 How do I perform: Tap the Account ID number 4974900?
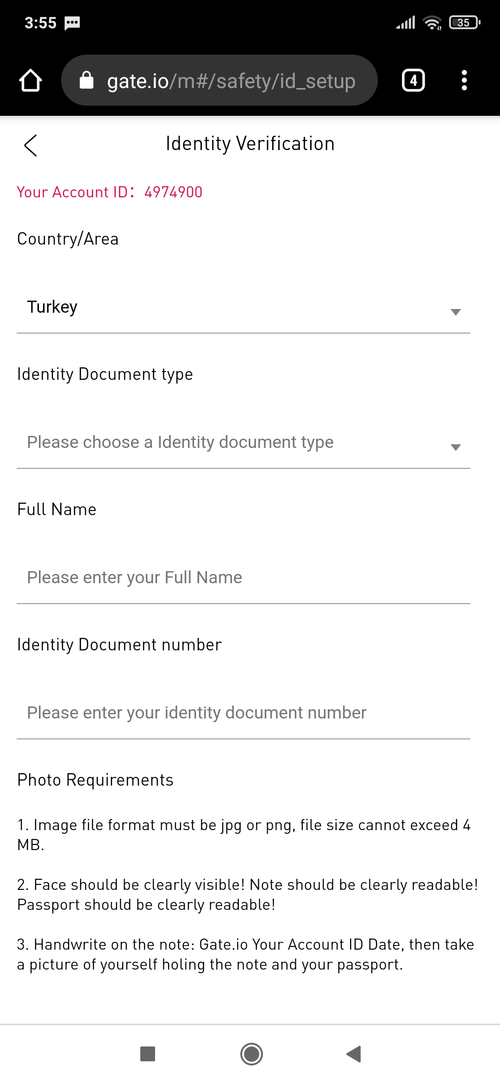(x=173, y=192)
